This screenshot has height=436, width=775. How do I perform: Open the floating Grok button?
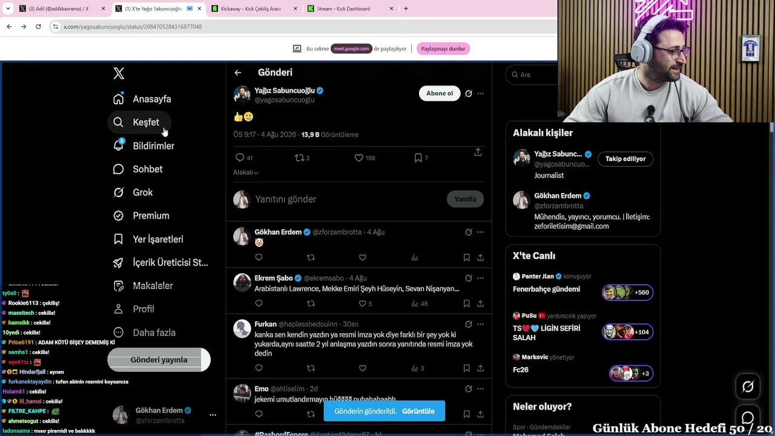[x=748, y=387]
